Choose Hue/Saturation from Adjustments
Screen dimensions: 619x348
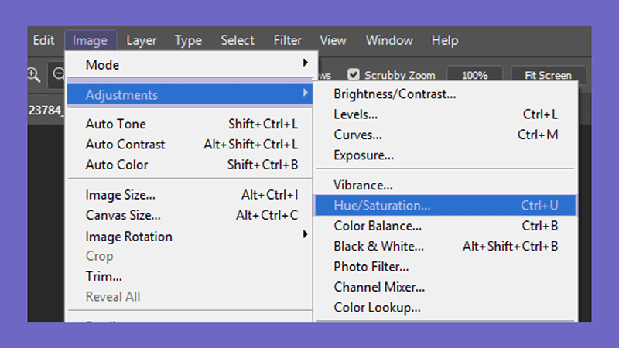[446, 205]
